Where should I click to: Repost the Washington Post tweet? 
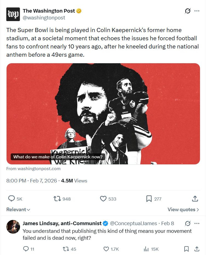tap(57, 199)
